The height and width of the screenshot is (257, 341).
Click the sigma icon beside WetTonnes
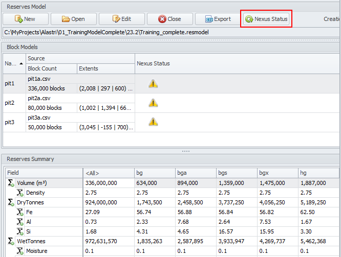[x=11, y=240]
